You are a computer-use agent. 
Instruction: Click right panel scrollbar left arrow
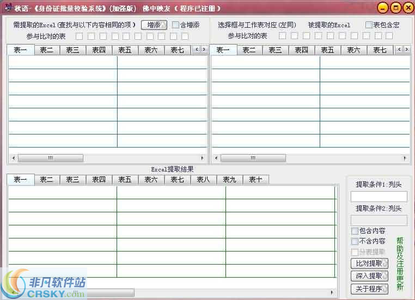[x=216, y=158]
